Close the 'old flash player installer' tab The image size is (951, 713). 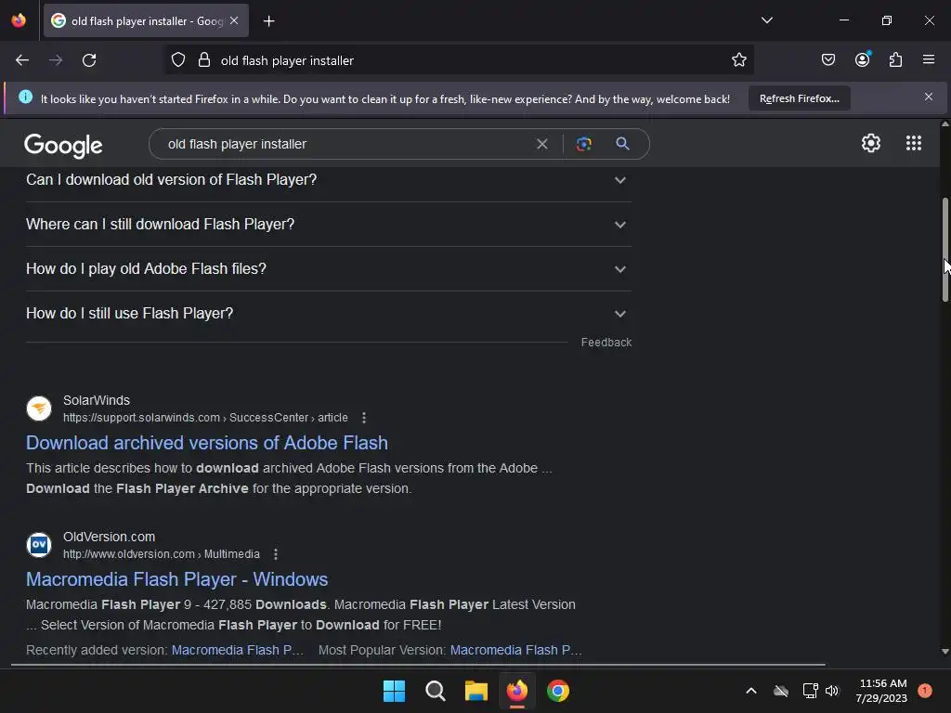pos(234,20)
